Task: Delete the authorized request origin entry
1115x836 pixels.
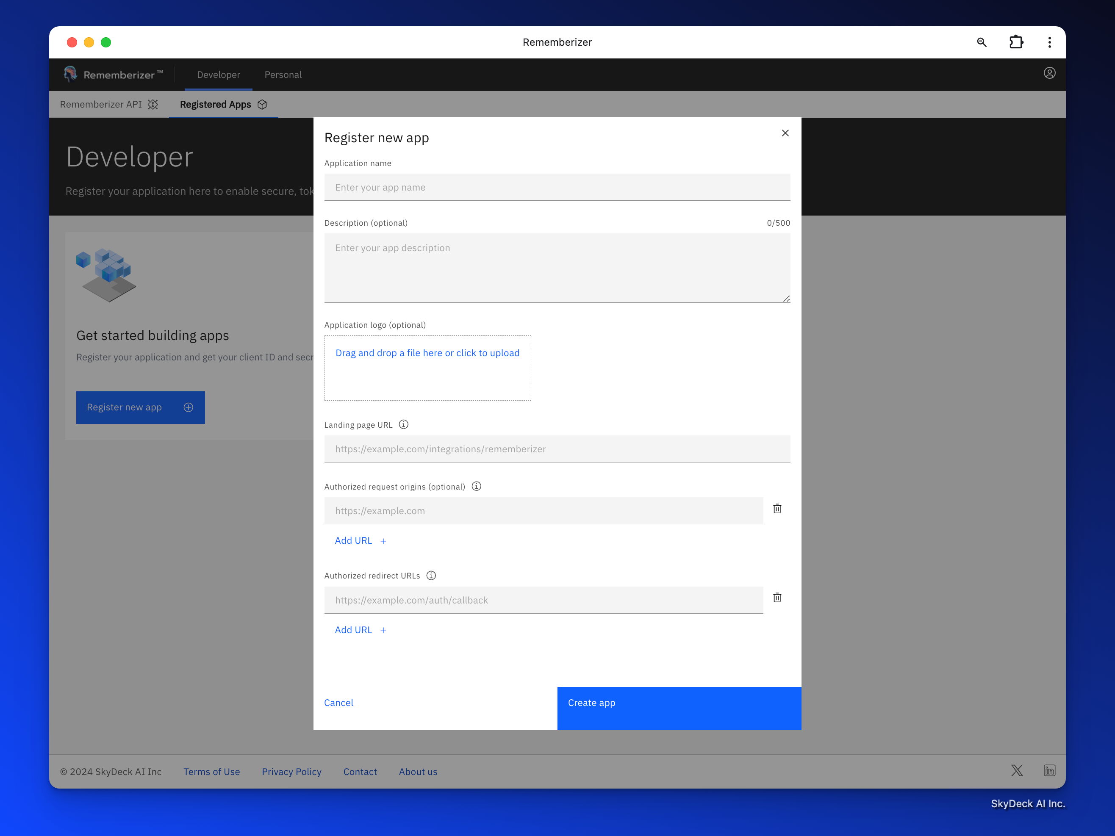Action: click(x=777, y=509)
